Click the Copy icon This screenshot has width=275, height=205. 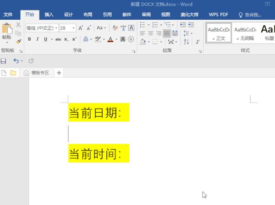(x=18, y=33)
